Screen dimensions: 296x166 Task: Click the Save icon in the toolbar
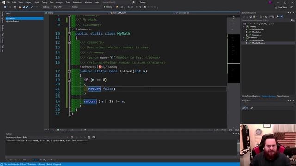pyautogui.click(x=24, y=7)
